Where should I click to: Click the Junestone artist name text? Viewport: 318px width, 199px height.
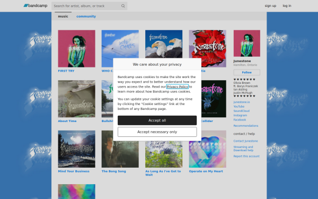(242, 61)
